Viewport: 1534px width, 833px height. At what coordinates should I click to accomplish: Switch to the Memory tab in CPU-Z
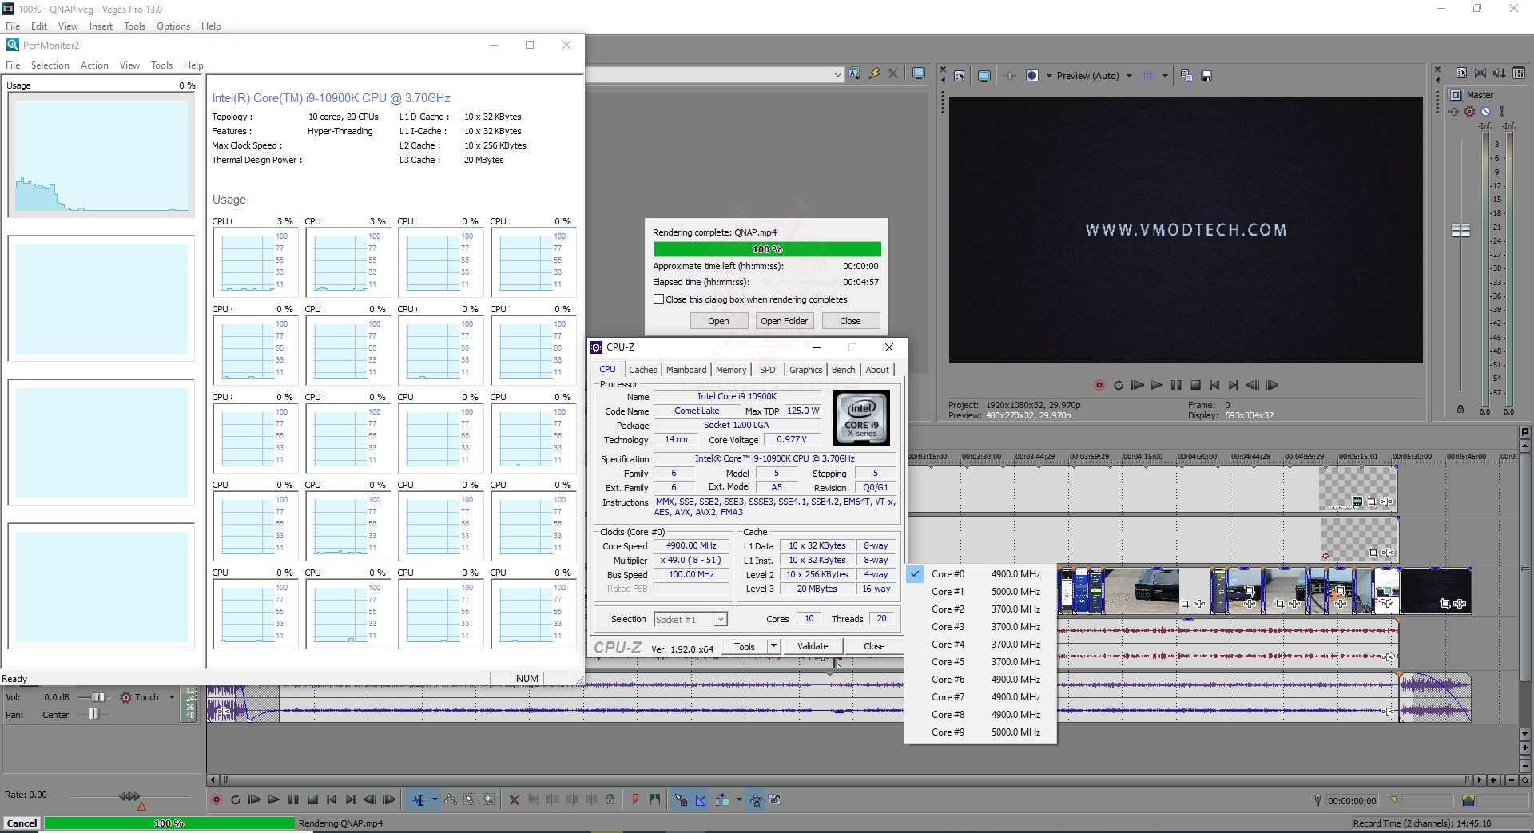point(730,370)
